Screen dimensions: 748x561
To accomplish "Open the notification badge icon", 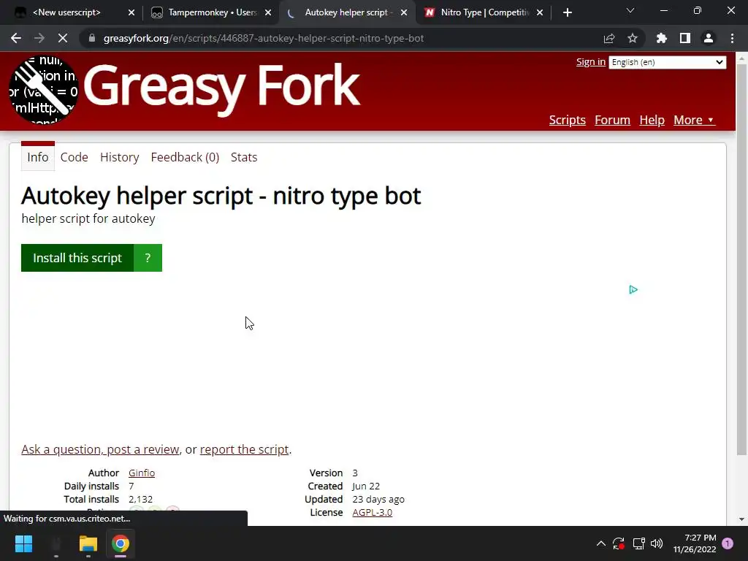I will (x=728, y=543).
